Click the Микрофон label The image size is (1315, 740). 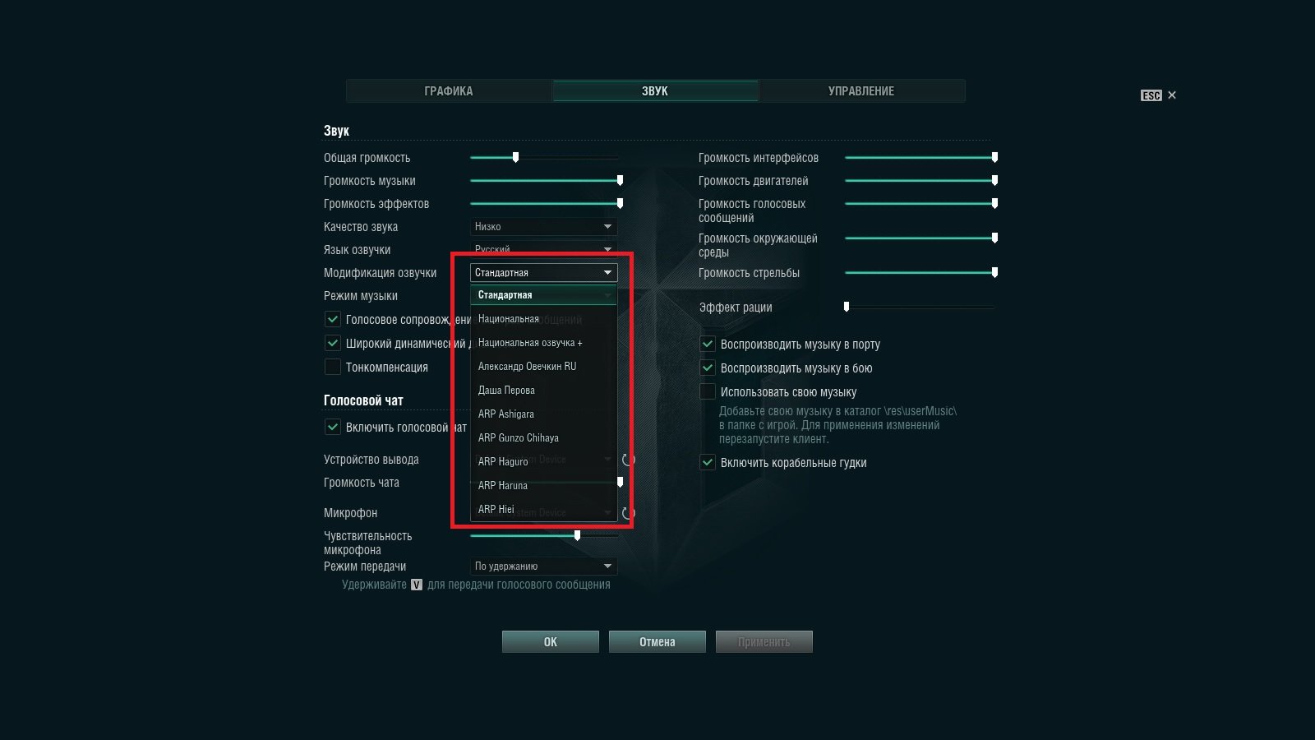click(x=350, y=513)
